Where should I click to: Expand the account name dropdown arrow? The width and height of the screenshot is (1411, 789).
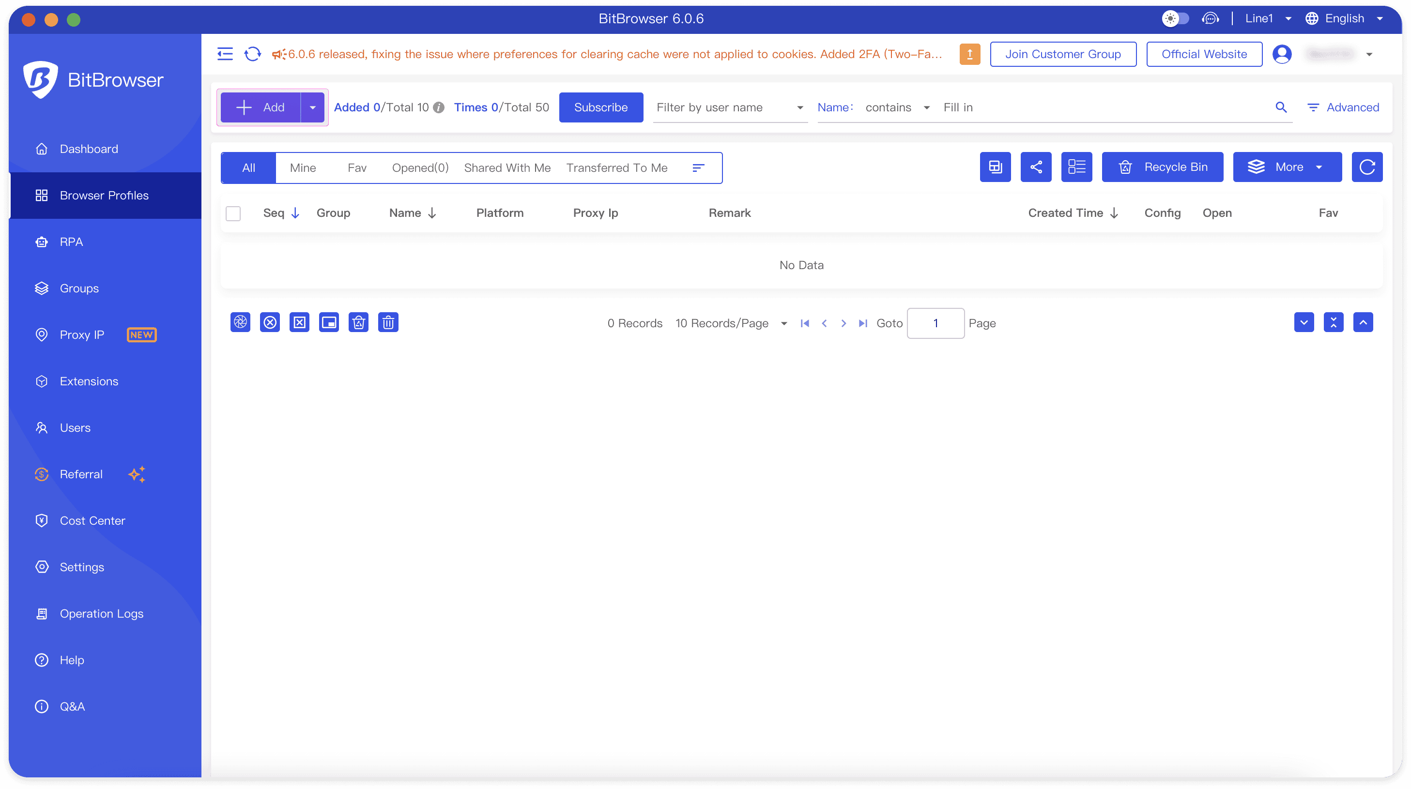[1369, 54]
